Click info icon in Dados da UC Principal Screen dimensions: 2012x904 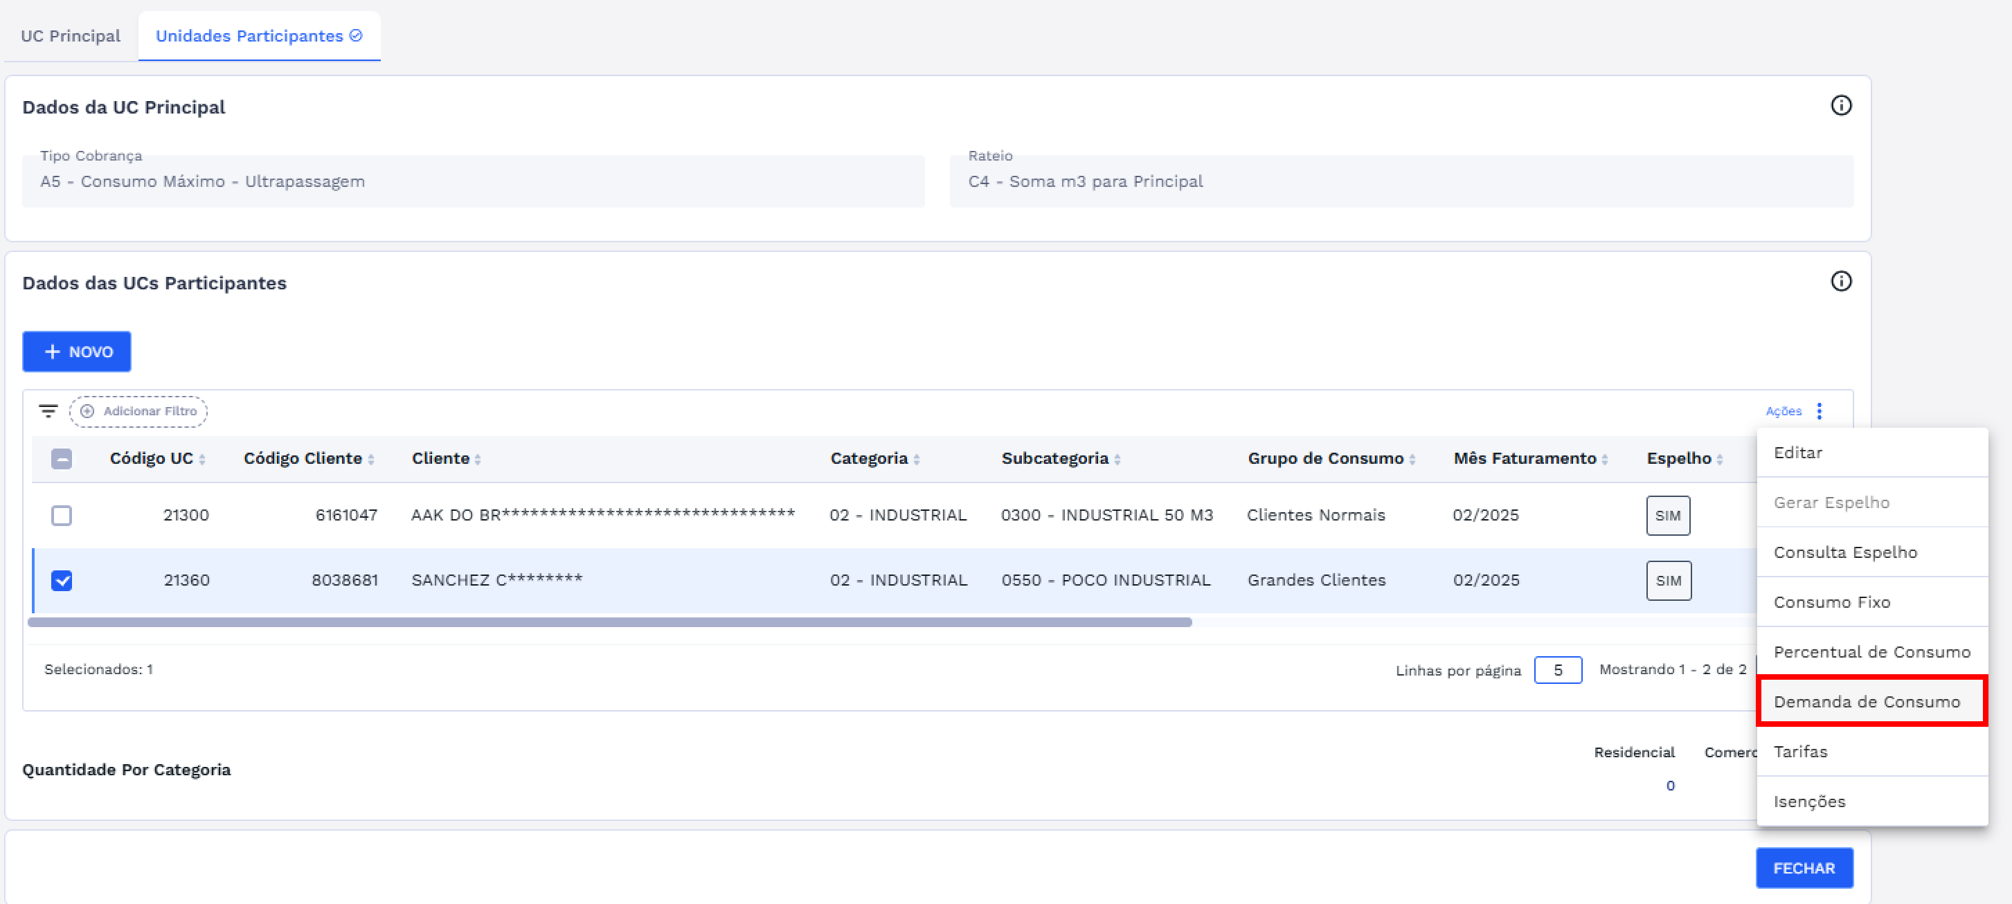coord(1840,105)
